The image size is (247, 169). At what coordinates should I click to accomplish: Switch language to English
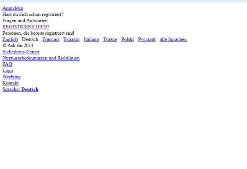(x=10, y=39)
